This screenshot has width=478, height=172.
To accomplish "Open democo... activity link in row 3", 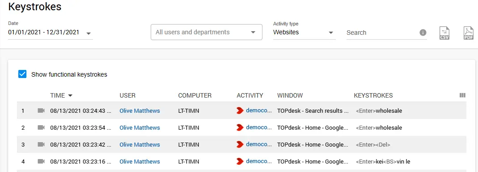I will click(258, 145).
